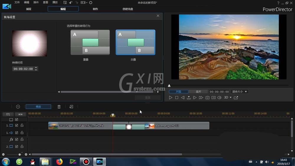Click the transition preview thumbnail
This screenshot has height=166, width=295.
pyautogui.click(x=29, y=43)
